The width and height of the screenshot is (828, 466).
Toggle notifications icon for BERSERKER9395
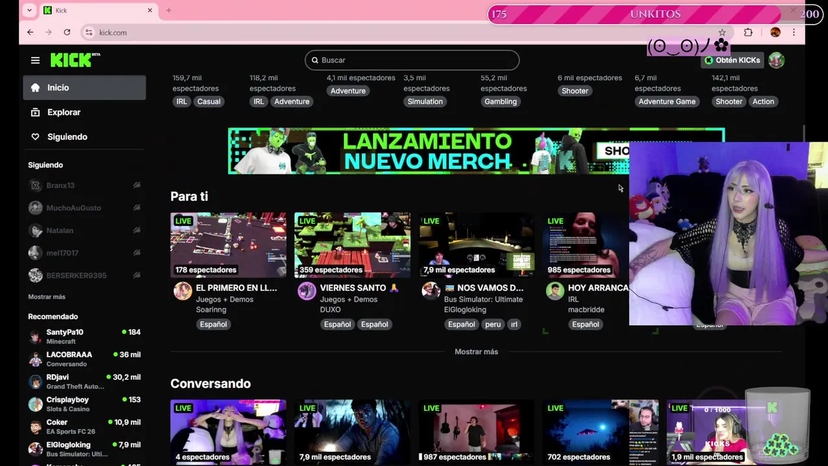tap(136, 275)
